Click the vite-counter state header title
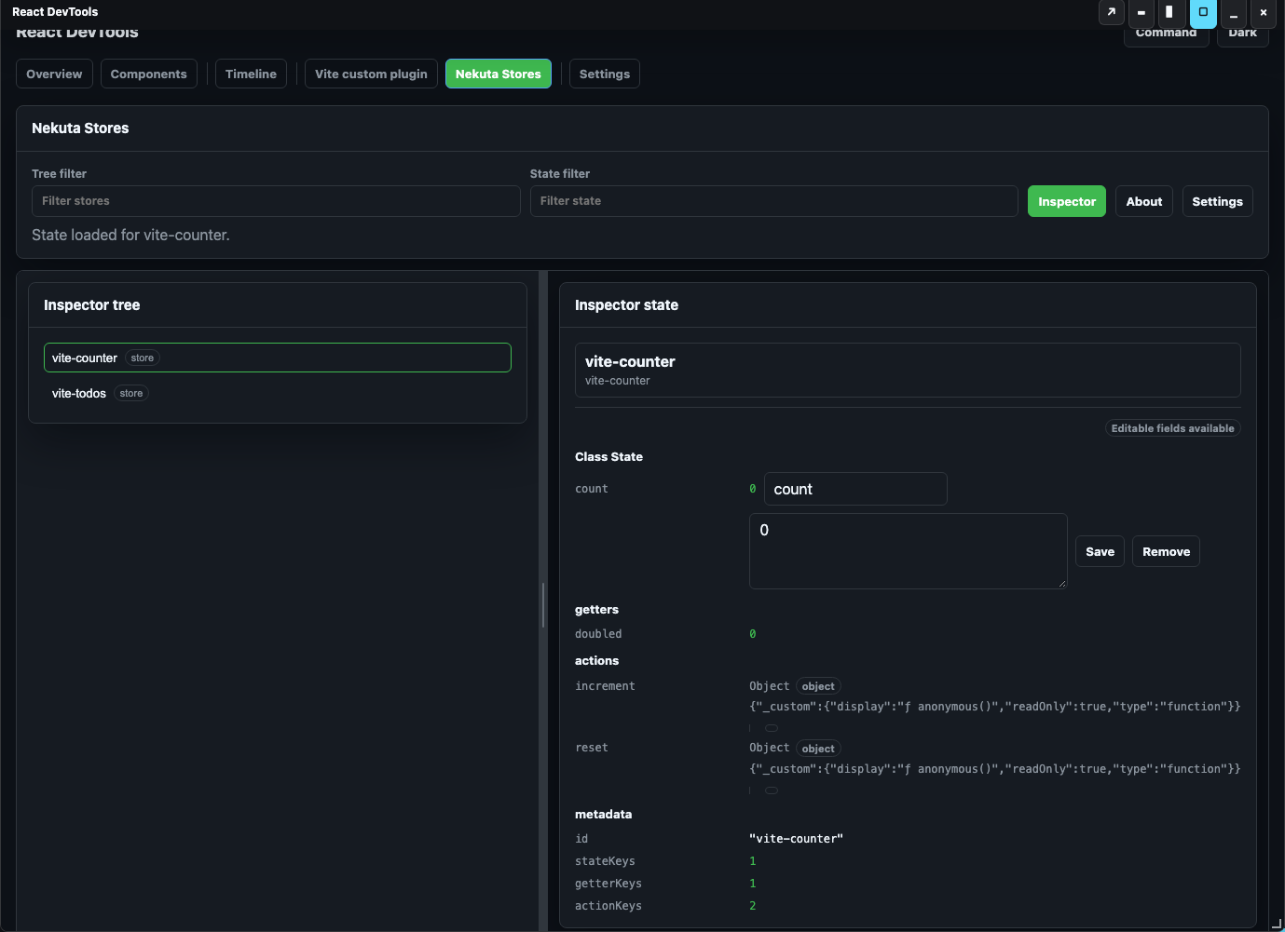Viewport: 1285px width, 932px height. (630, 361)
